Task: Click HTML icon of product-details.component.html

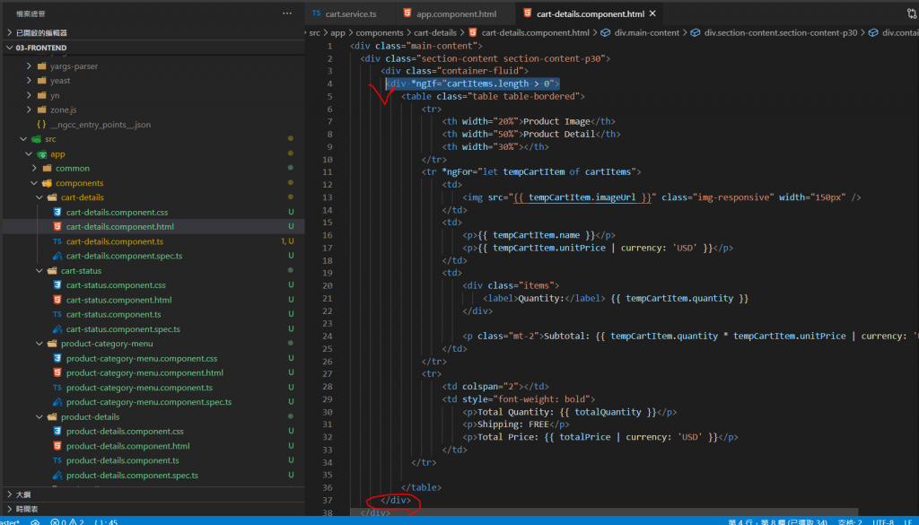Action: pos(57,446)
